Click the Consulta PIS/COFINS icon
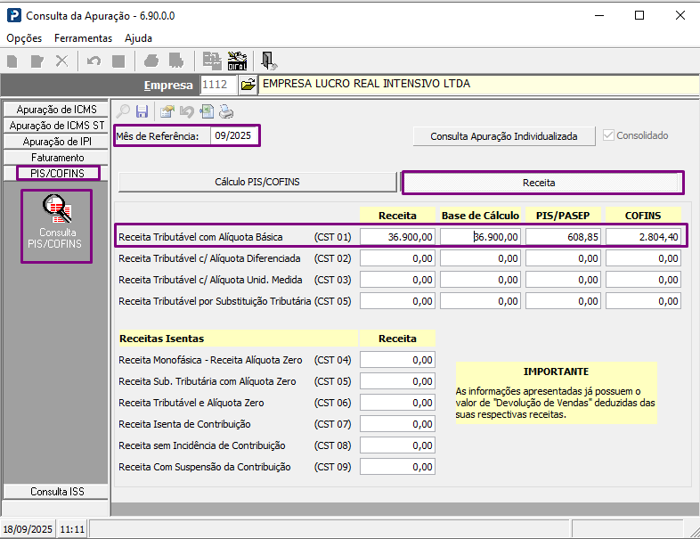 [57, 225]
